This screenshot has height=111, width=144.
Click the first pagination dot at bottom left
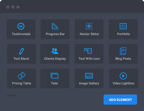8,96
